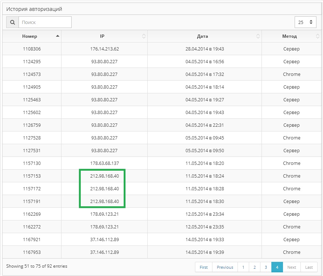Sort by the IP column header
Viewport: 323px width, 276px height.
point(104,36)
